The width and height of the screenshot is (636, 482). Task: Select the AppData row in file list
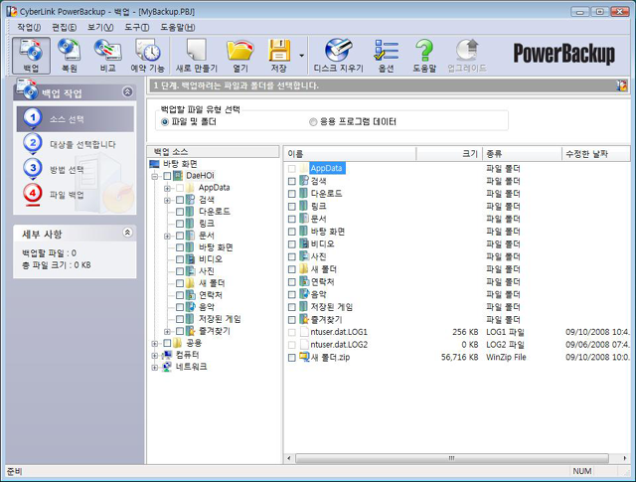coord(327,168)
